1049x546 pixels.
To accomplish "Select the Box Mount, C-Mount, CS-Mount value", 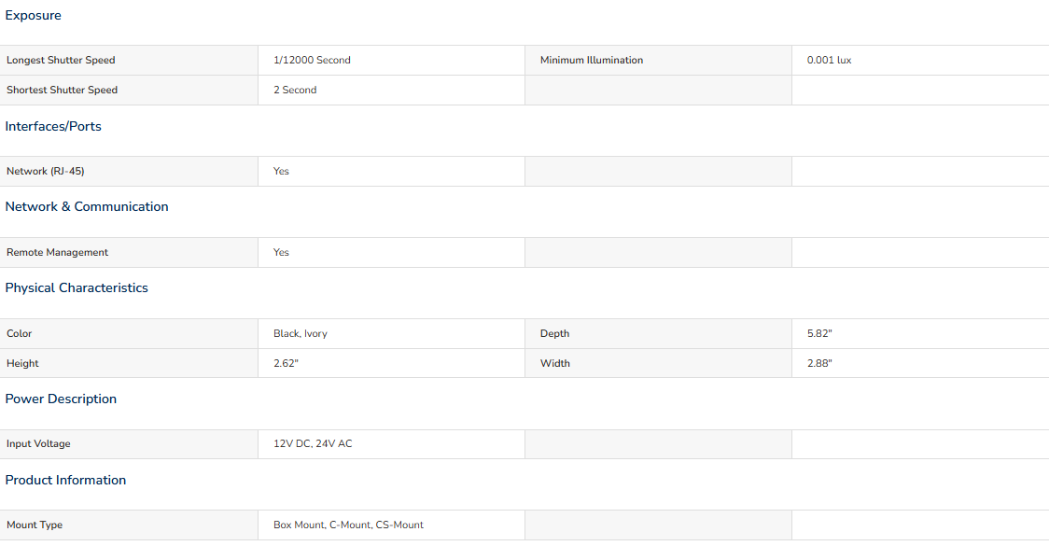I will (x=348, y=525).
